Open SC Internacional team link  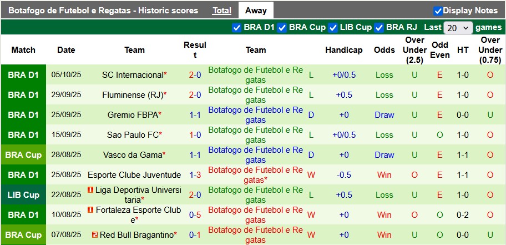click(x=133, y=75)
